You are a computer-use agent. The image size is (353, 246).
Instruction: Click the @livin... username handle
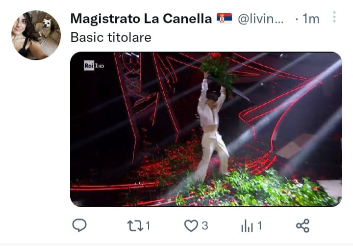click(260, 19)
